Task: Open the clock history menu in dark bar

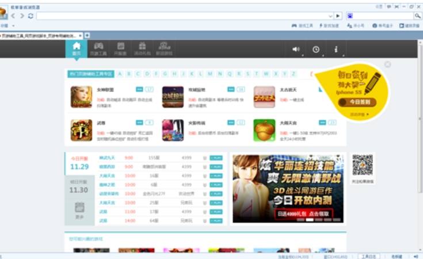Action: point(316,49)
